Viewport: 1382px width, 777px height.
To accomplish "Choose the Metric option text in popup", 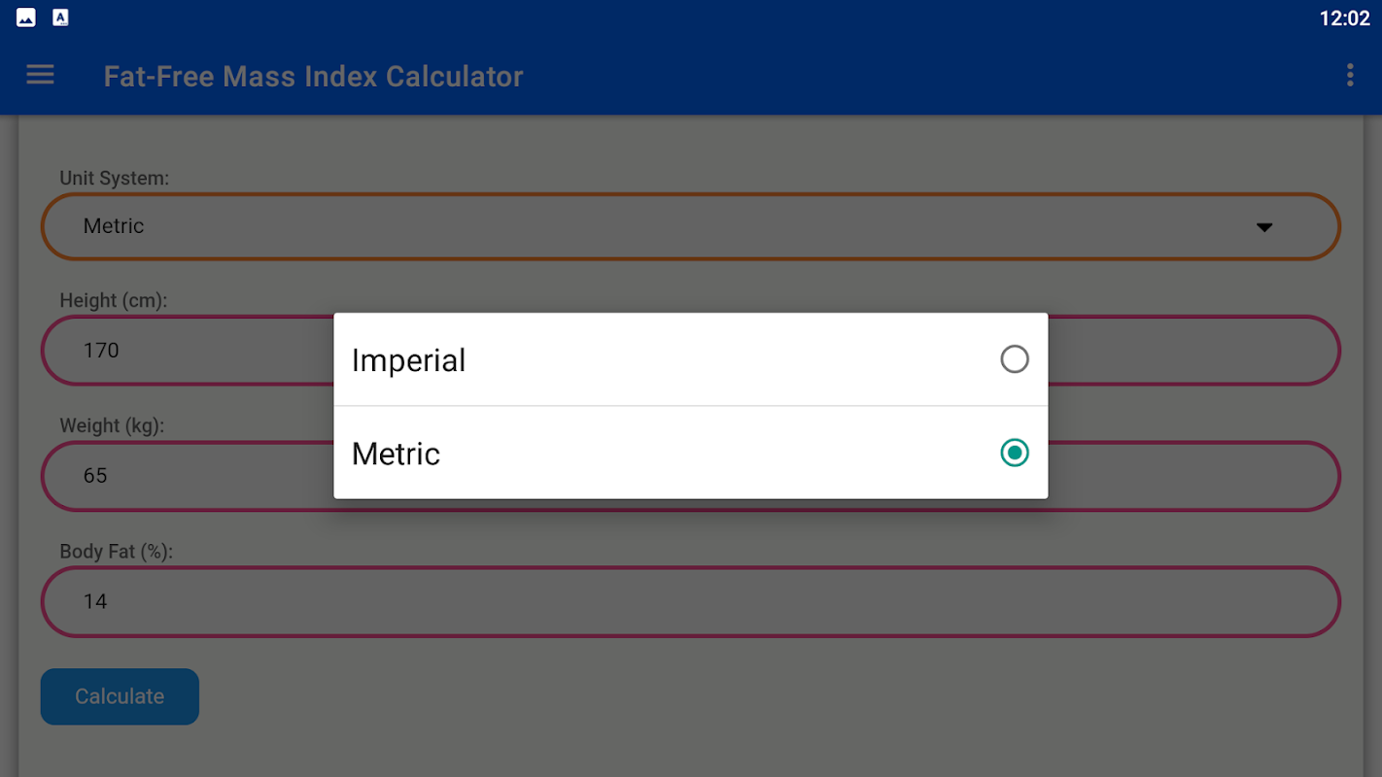I will [x=396, y=454].
